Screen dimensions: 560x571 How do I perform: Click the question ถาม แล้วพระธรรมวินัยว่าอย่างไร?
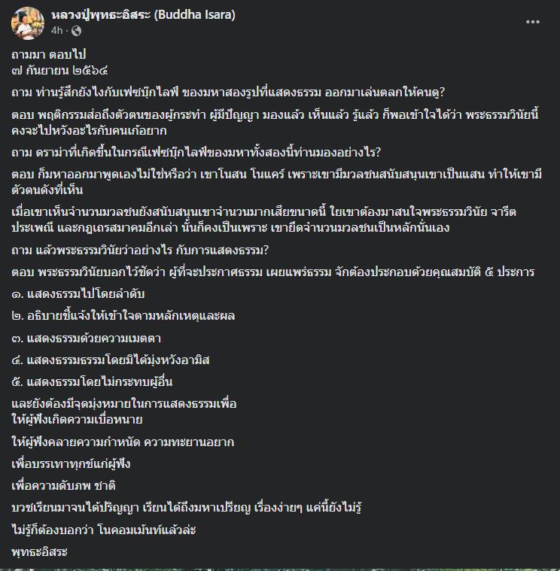[x=140, y=251]
